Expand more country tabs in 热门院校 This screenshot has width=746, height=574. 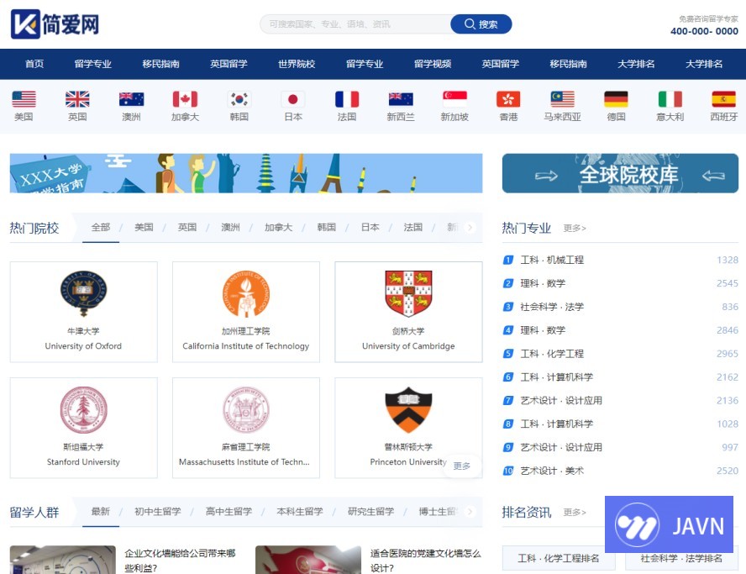pyautogui.click(x=470, y=228)
